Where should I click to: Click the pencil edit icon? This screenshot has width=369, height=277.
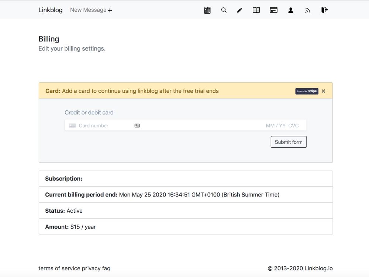[x=239, y=10]
